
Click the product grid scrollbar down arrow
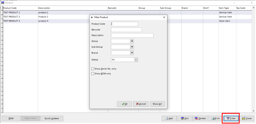(x=253, y=111)
